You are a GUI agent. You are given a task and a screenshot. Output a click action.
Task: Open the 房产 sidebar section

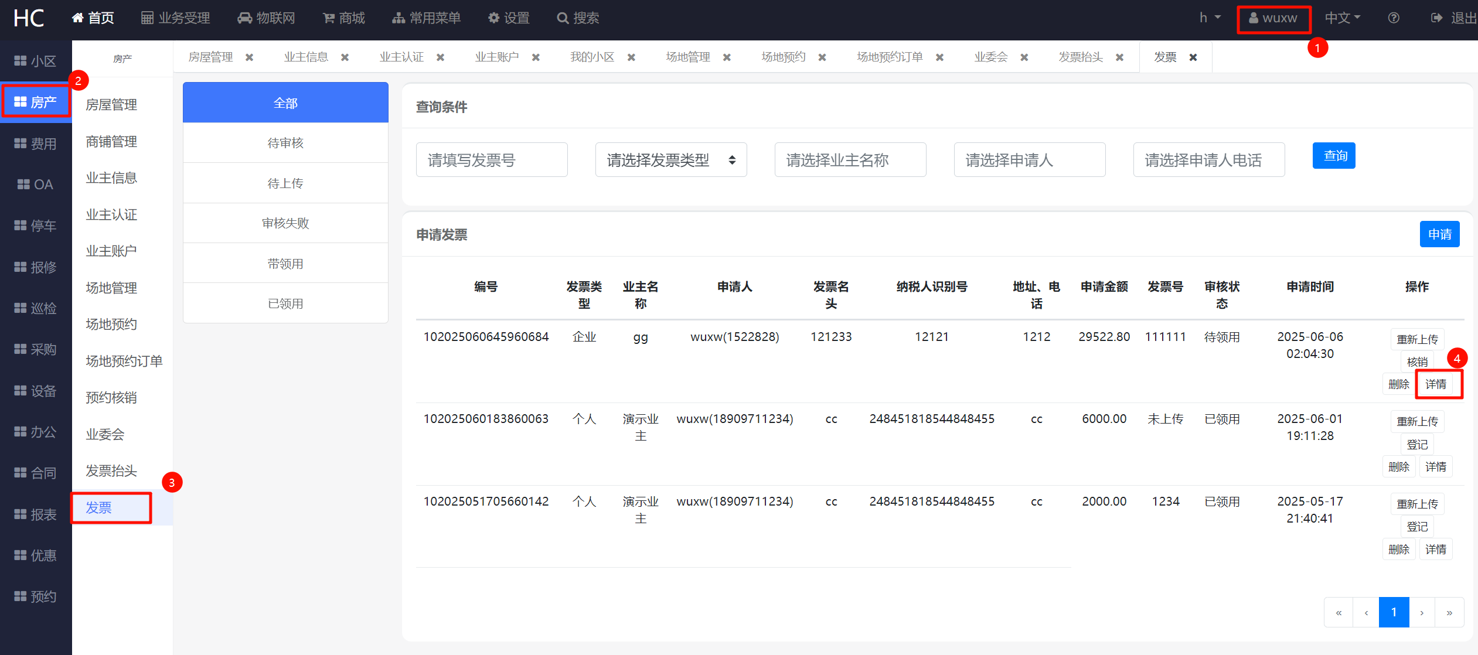36,102
